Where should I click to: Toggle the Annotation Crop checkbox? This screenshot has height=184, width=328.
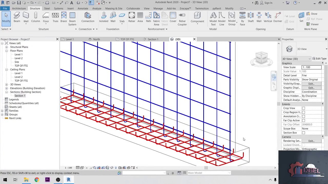point(303,116)
